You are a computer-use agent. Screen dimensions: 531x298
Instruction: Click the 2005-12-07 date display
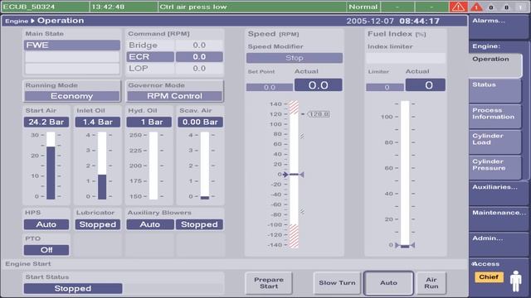tap(370, 21)
